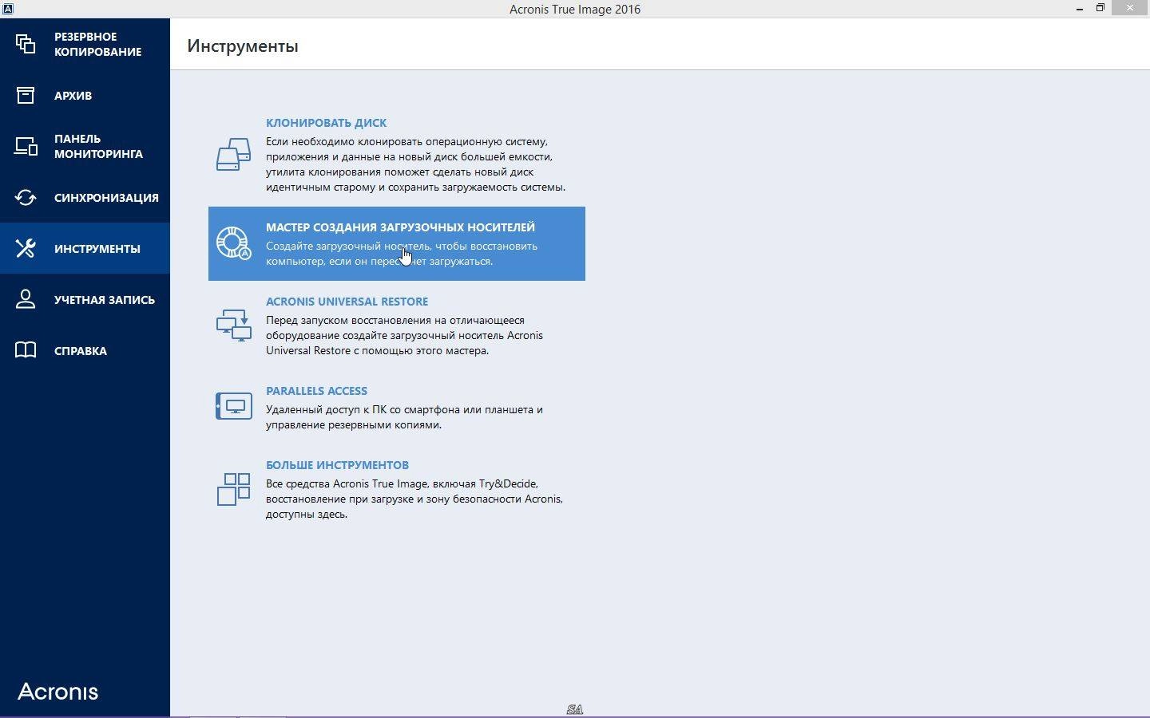Restore down the Acronis window
The image size is (1150, 718).
tap(1100, 8)
